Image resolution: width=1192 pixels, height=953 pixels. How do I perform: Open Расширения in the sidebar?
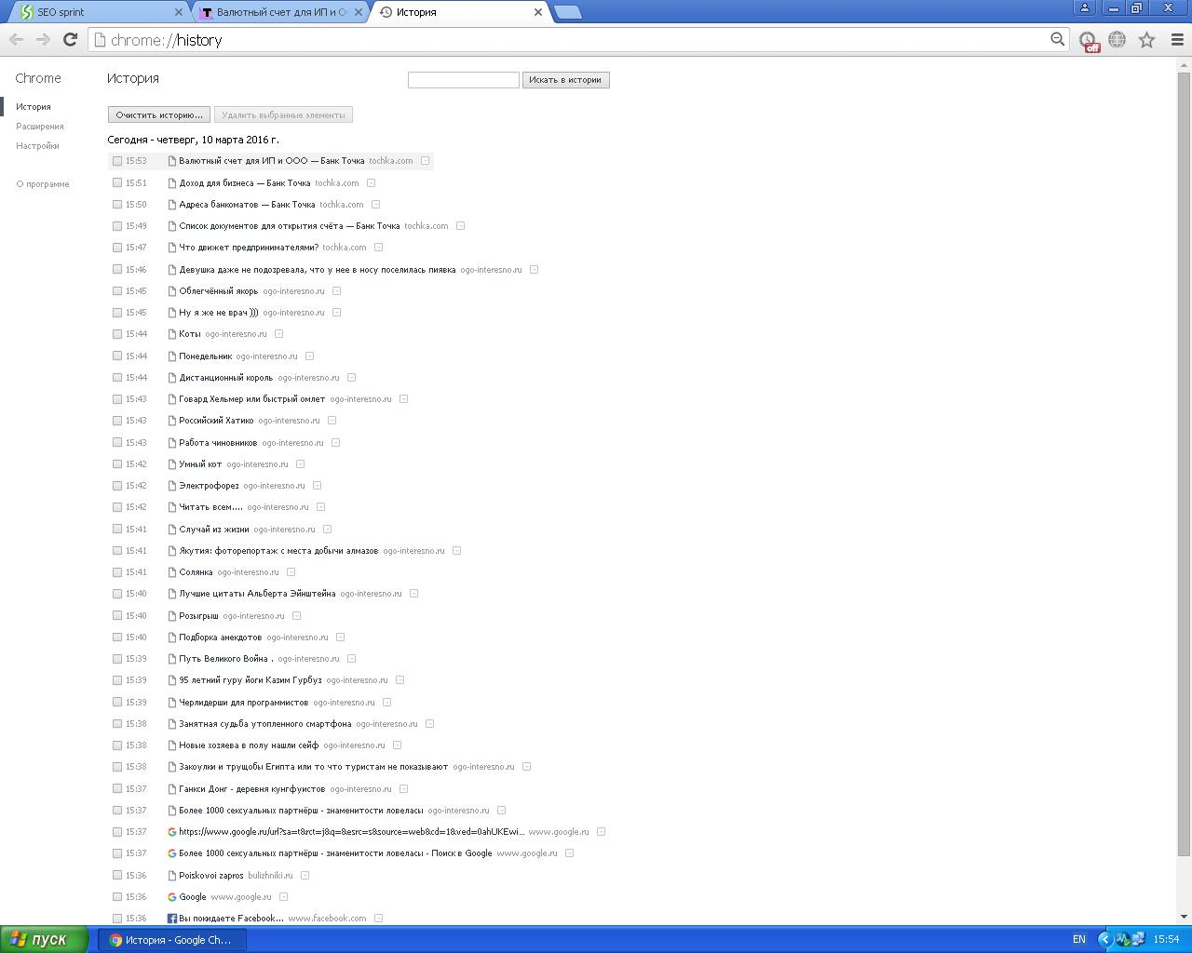pos(40,127)
